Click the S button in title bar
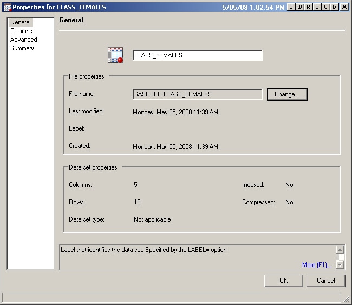The image size is (352, 305). 291,7
